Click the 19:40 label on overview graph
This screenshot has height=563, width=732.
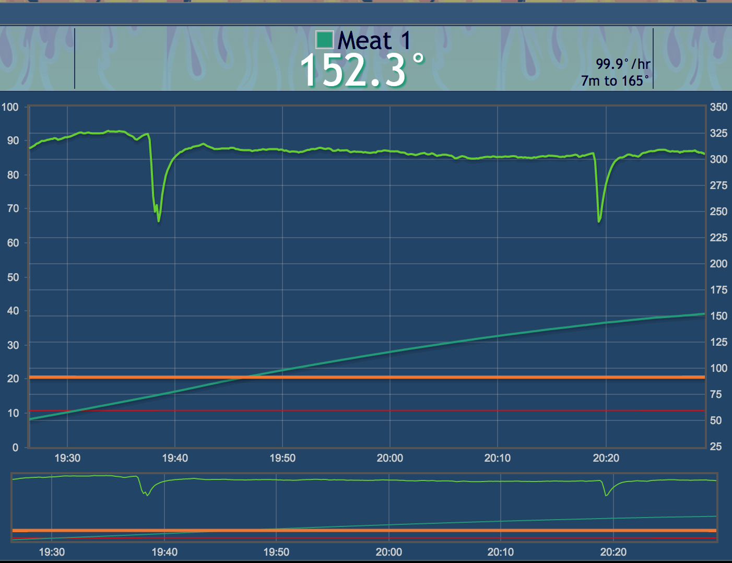click(164, 552)
